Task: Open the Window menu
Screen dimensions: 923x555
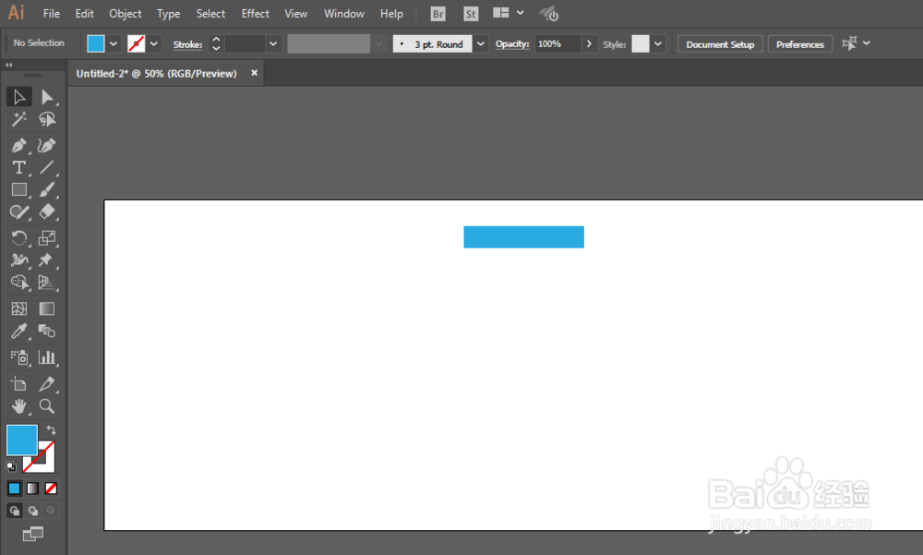Action: (x=343, y=14)
